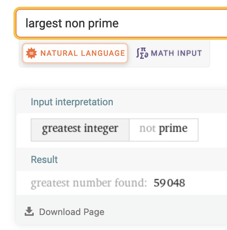The image size is (227, 230).
Task: Click the word 'non' in the search query
Action: (x=75, y=24)
